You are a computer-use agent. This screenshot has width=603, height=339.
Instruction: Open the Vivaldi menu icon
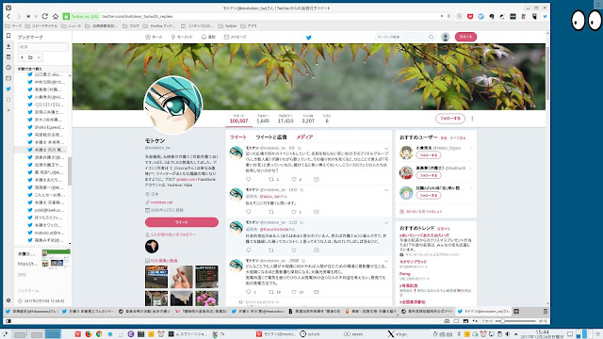coord(8,8)
